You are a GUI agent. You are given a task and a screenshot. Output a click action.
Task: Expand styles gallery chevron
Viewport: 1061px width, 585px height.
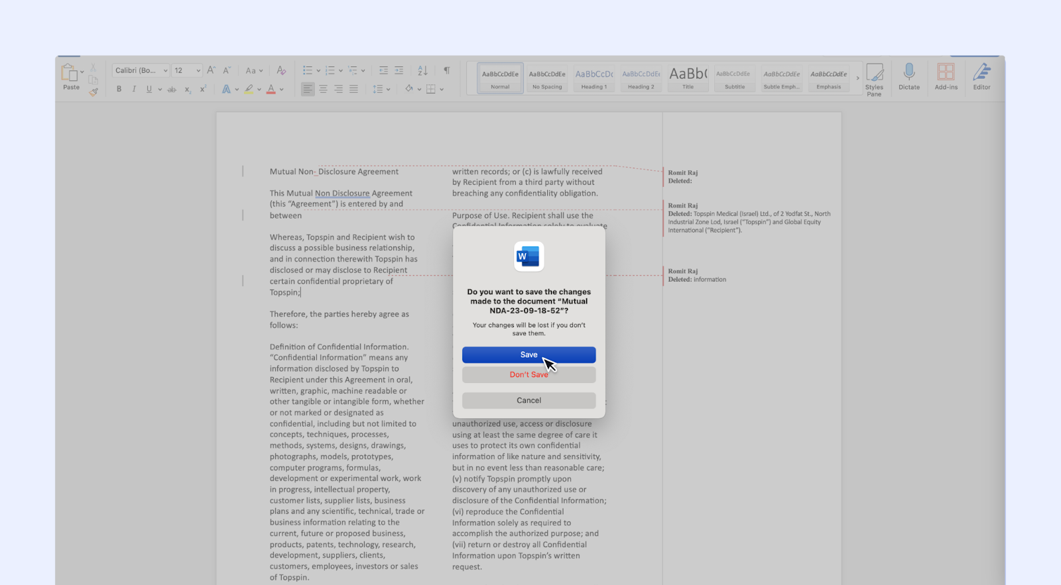click(857, 78)
